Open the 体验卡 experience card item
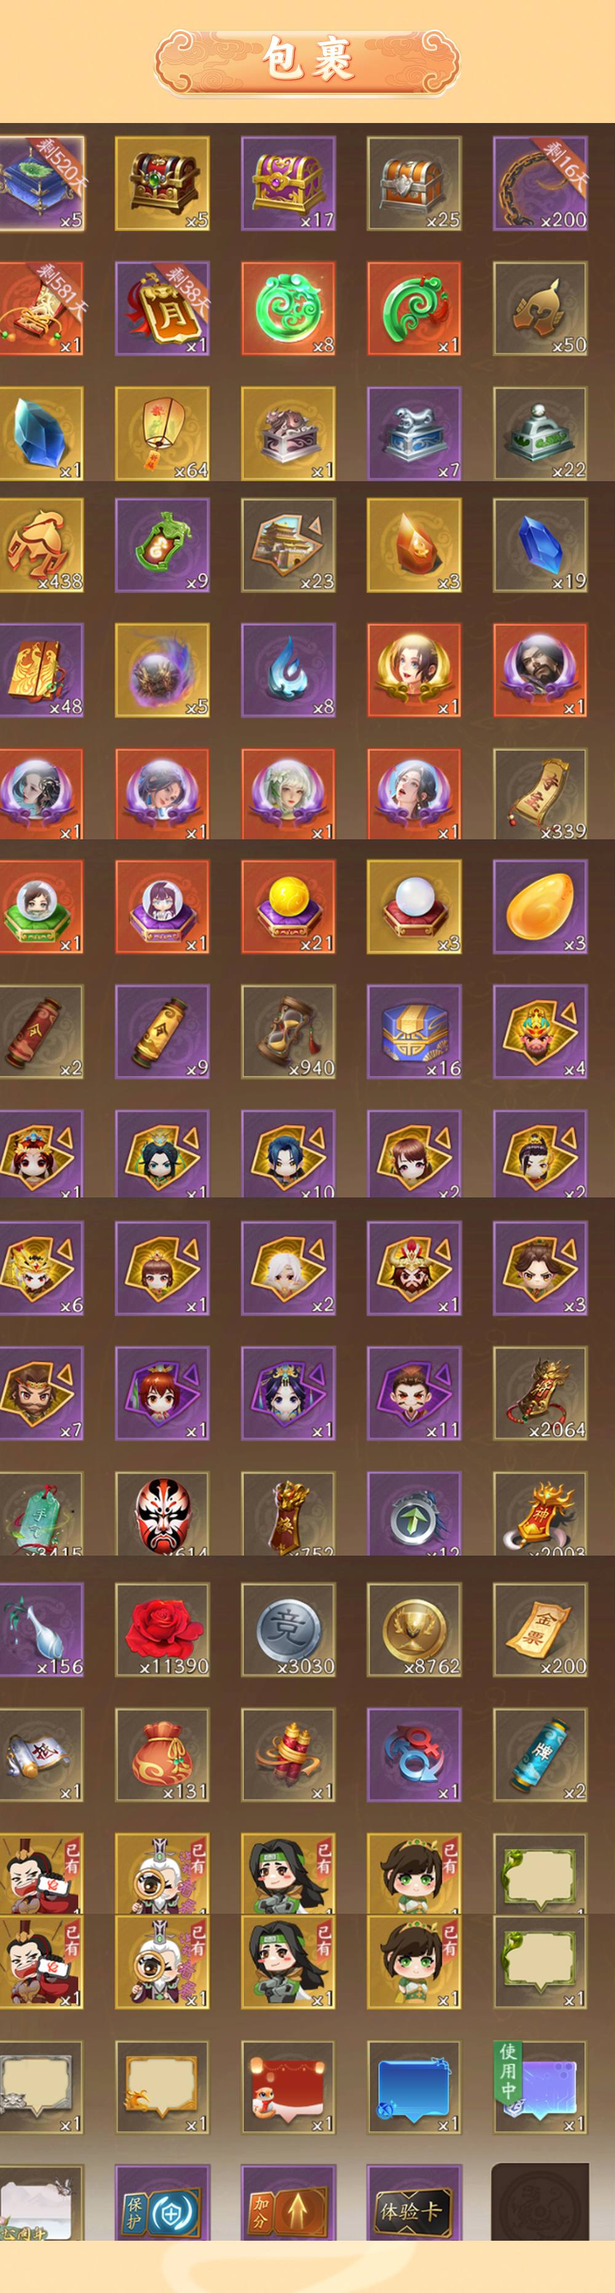 tap(414, 2201)
